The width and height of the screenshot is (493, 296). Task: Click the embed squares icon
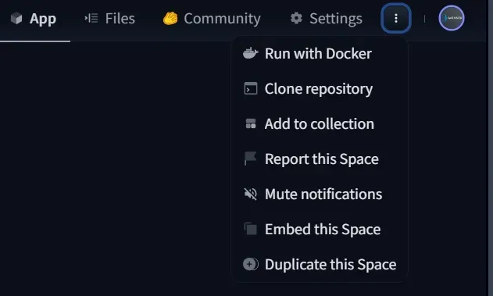click(251, 229)
